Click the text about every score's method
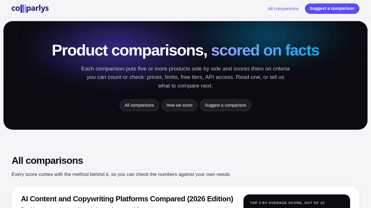371x208 pixels. pyautogui.click(x=121, y=174)
